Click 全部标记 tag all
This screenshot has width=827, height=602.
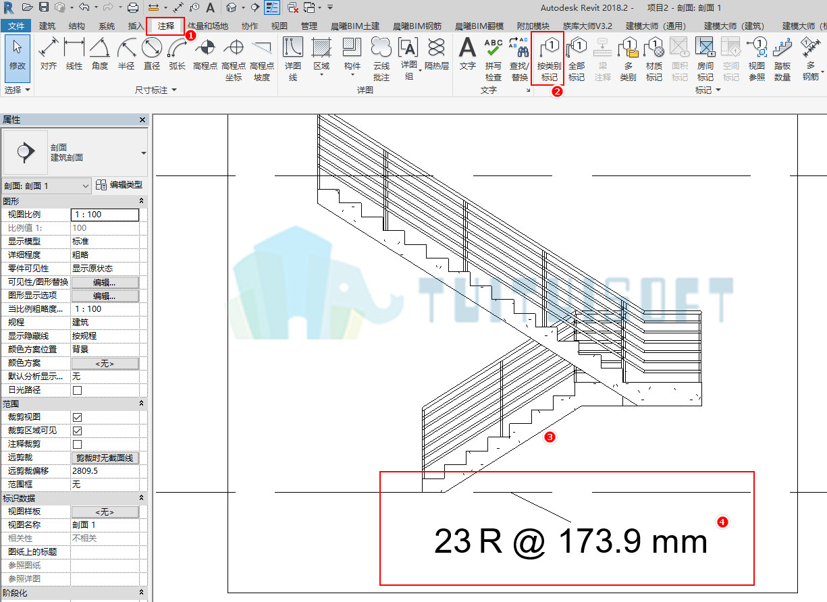(x=577, y=59)
